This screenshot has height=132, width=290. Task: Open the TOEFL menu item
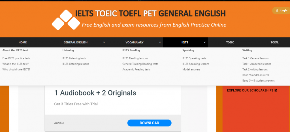[x=274, y=42]
